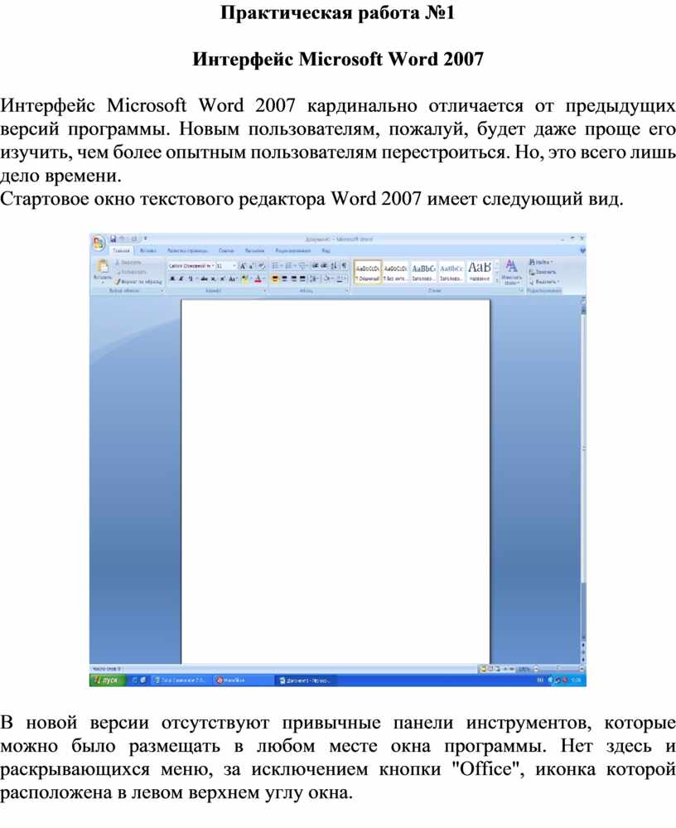Image resolution: width=676 pixels, height=828 pixels.
Task: Click the Word Help icon
Action: 582,251
